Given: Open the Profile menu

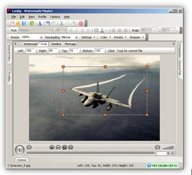Looking at the screenshot, I should [x=42, y=17].
